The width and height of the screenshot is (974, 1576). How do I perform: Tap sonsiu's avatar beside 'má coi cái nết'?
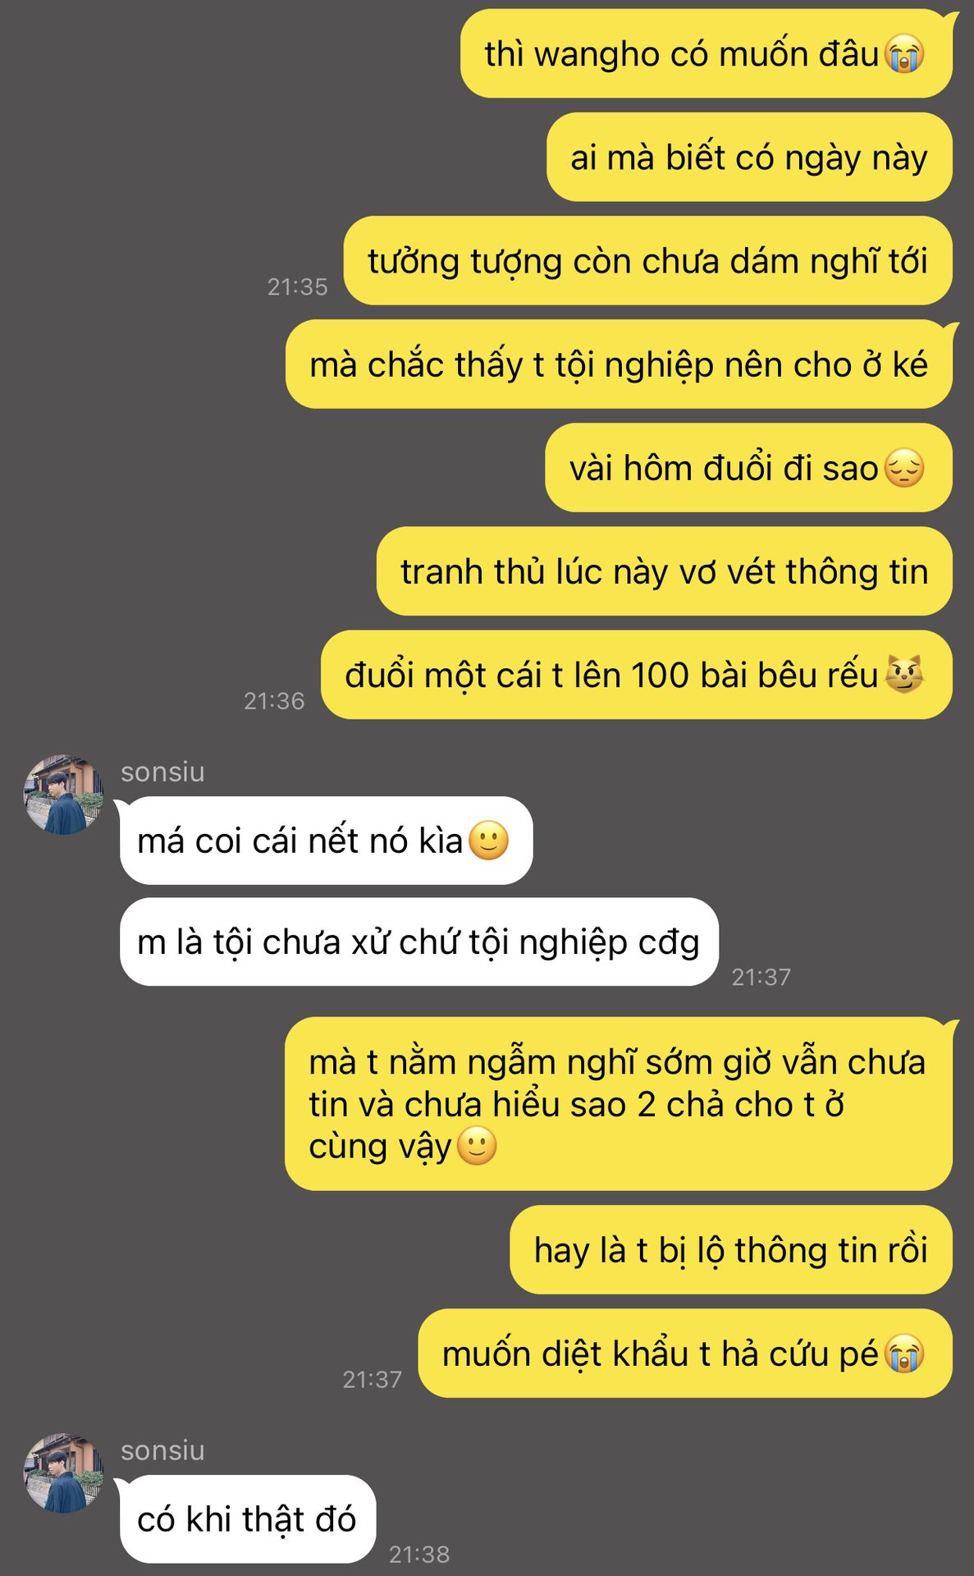coord(64,795)
